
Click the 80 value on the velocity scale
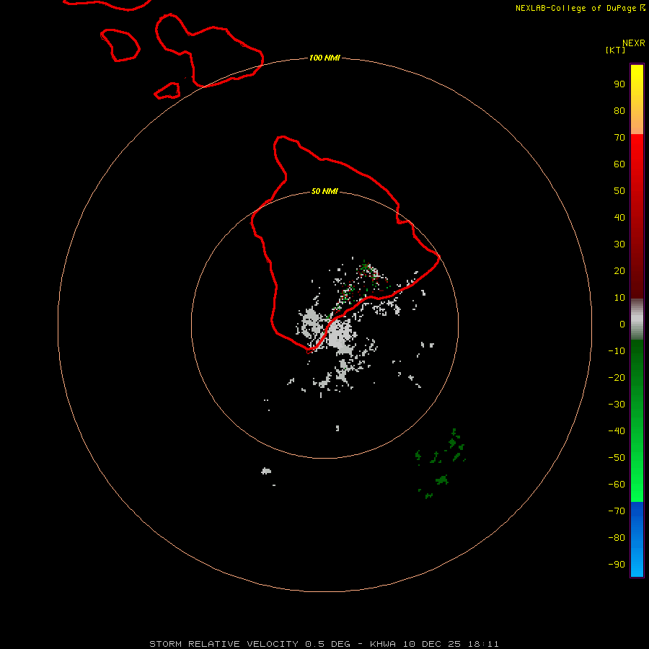[619, 110]
